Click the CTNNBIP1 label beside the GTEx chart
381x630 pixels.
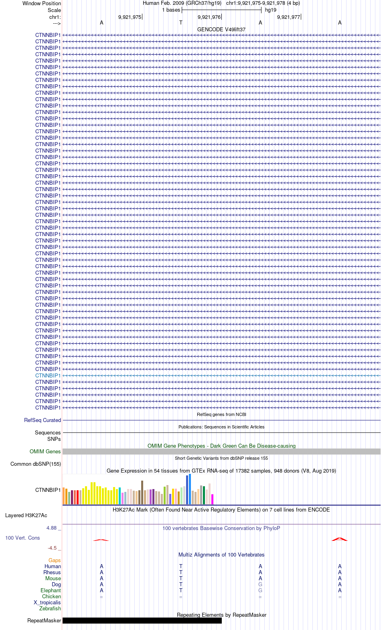click(x=48, y=490)
